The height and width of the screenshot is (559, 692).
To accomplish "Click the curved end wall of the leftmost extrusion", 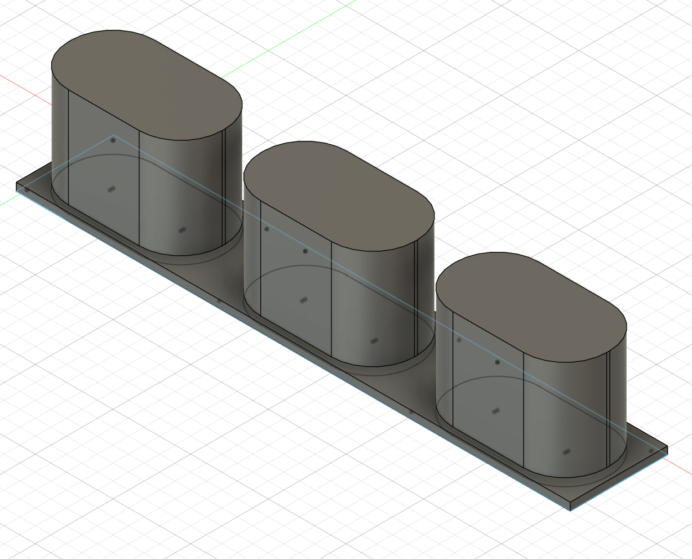I will point(180,194).
